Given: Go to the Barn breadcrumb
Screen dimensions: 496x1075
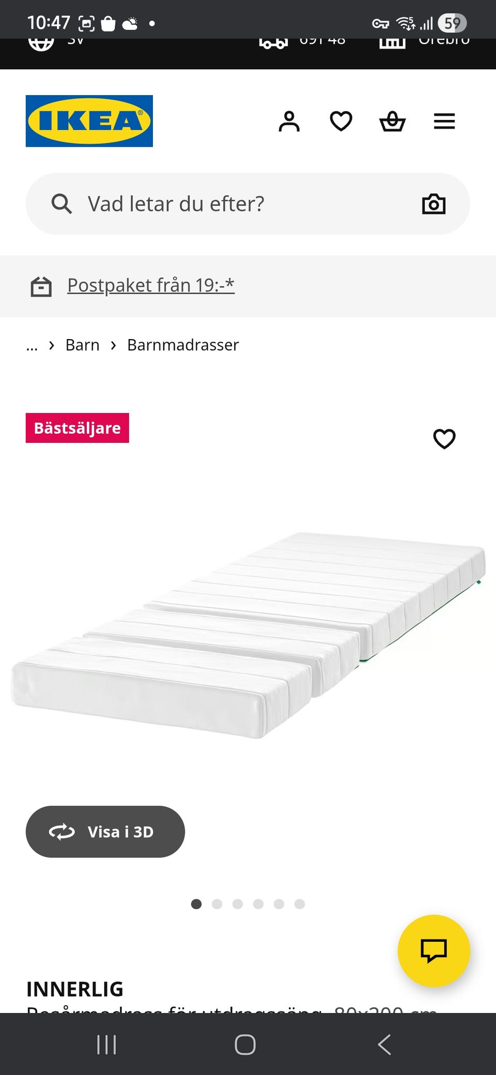Looking at the screenshot, I should pyautogui.click(x=83, y=345).
